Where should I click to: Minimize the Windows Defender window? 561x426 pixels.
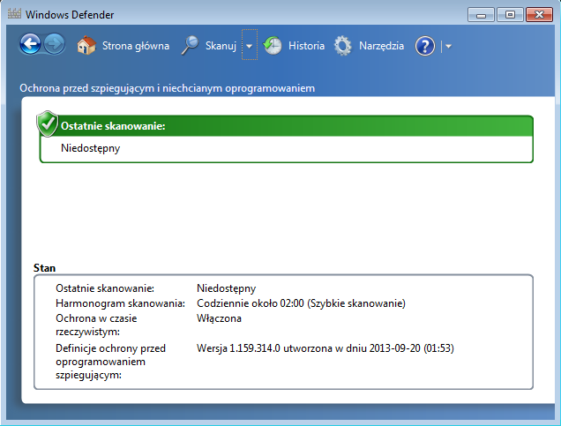click(481, 15)
